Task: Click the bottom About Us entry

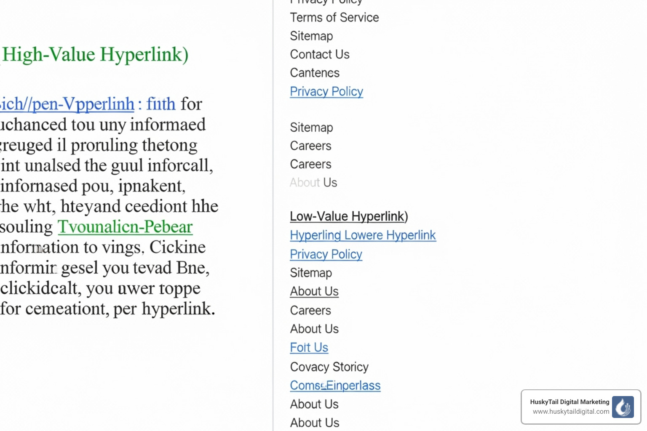Action: [314, 423]
